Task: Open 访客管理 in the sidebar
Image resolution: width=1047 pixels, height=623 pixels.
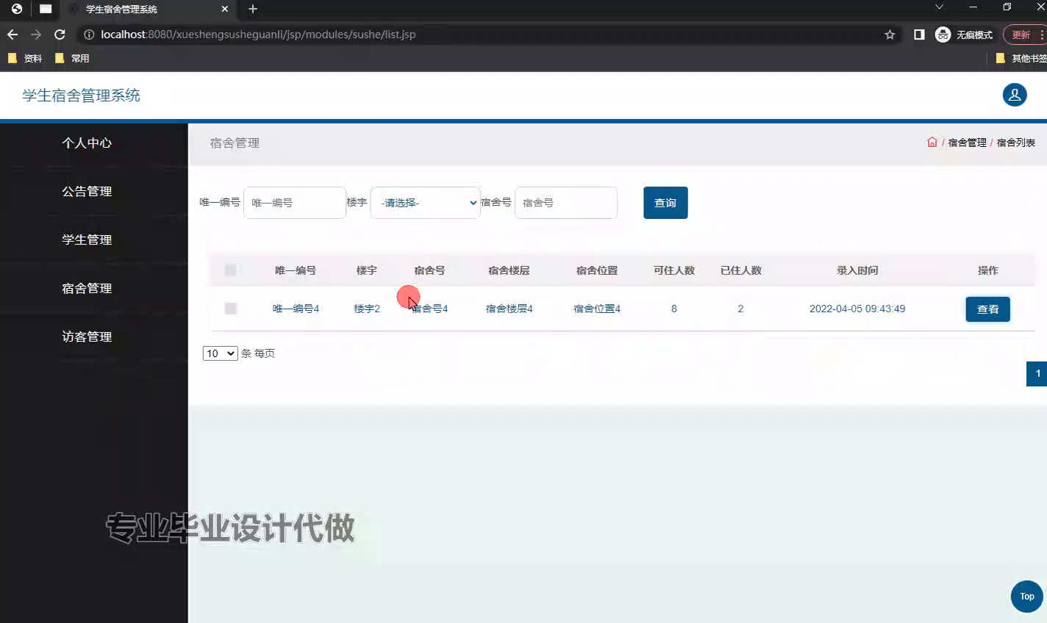Action: 87,337
